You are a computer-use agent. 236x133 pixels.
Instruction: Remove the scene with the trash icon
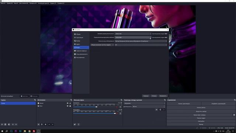click(5, 125)
